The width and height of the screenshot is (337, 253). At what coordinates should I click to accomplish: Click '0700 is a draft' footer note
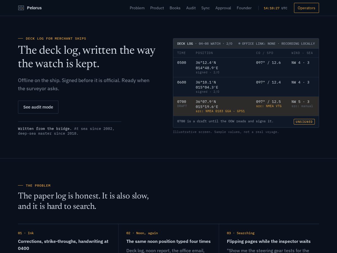[225, 121]
